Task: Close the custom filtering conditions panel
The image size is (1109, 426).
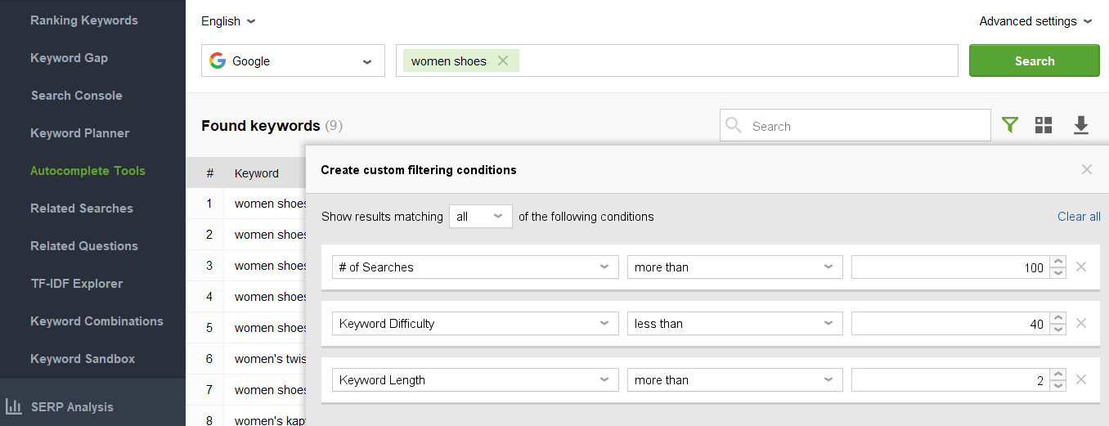Action: pos(1087,169)
